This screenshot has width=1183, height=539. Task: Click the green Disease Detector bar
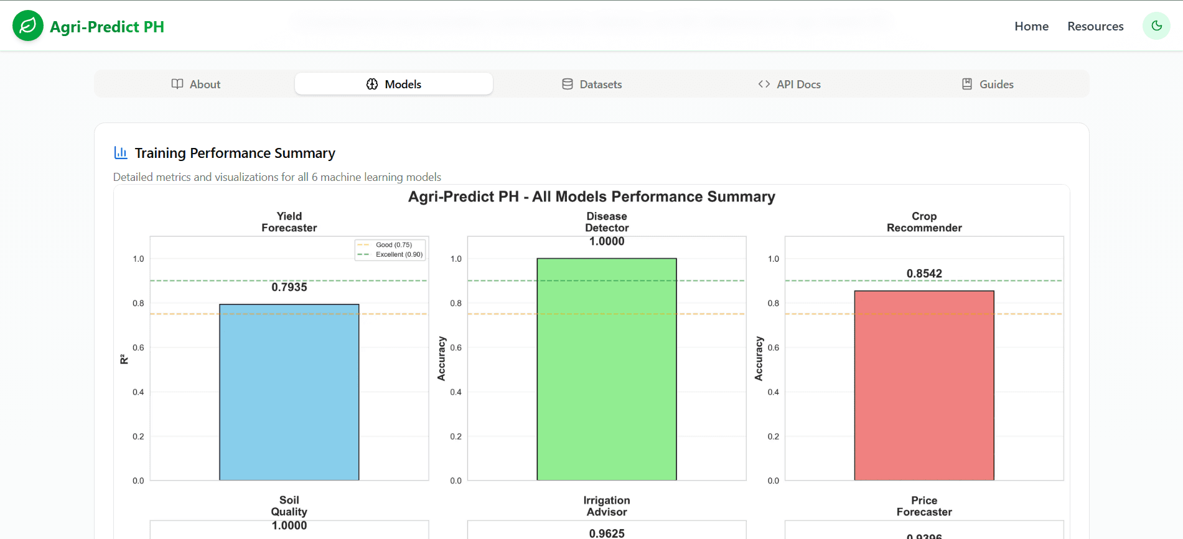click(x=607, y=369)
